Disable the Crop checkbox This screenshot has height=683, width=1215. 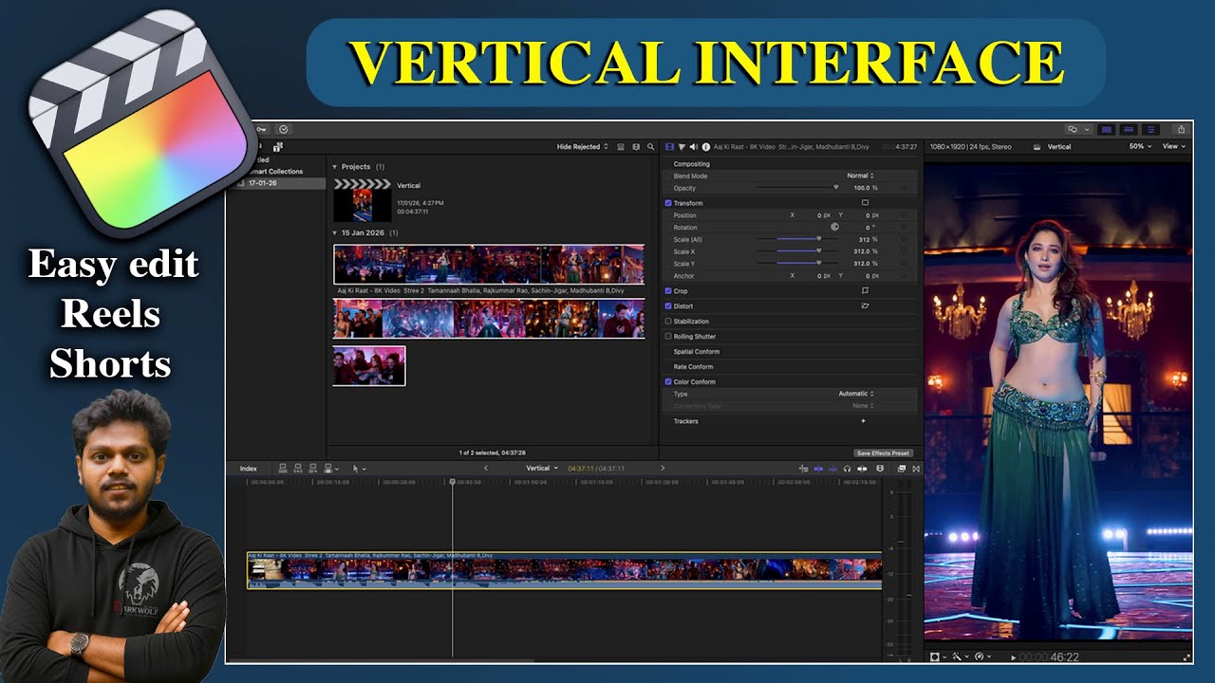(x=668, y=291)
